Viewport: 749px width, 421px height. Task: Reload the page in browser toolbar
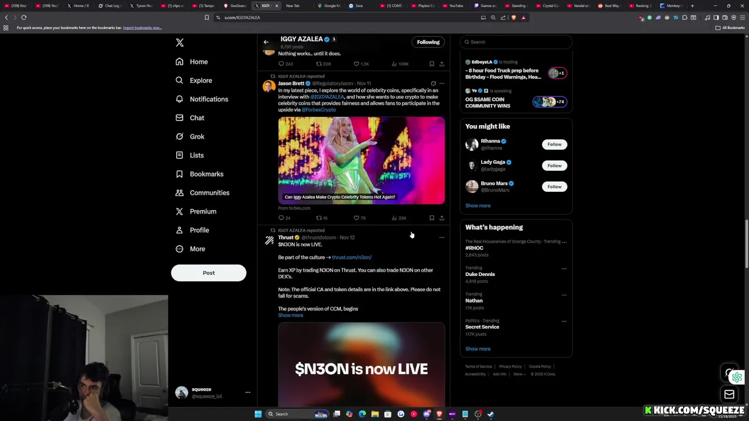pos(24,18)
